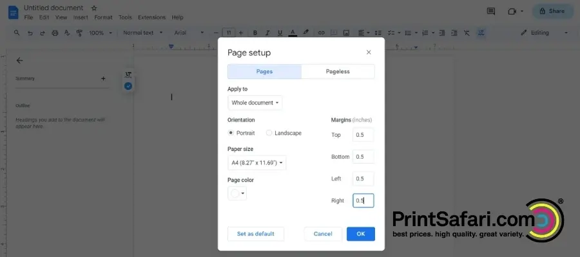Screen dimensions: 580x257
Task: Click the spelling and grammar check icon
Action: coord(67,33)
